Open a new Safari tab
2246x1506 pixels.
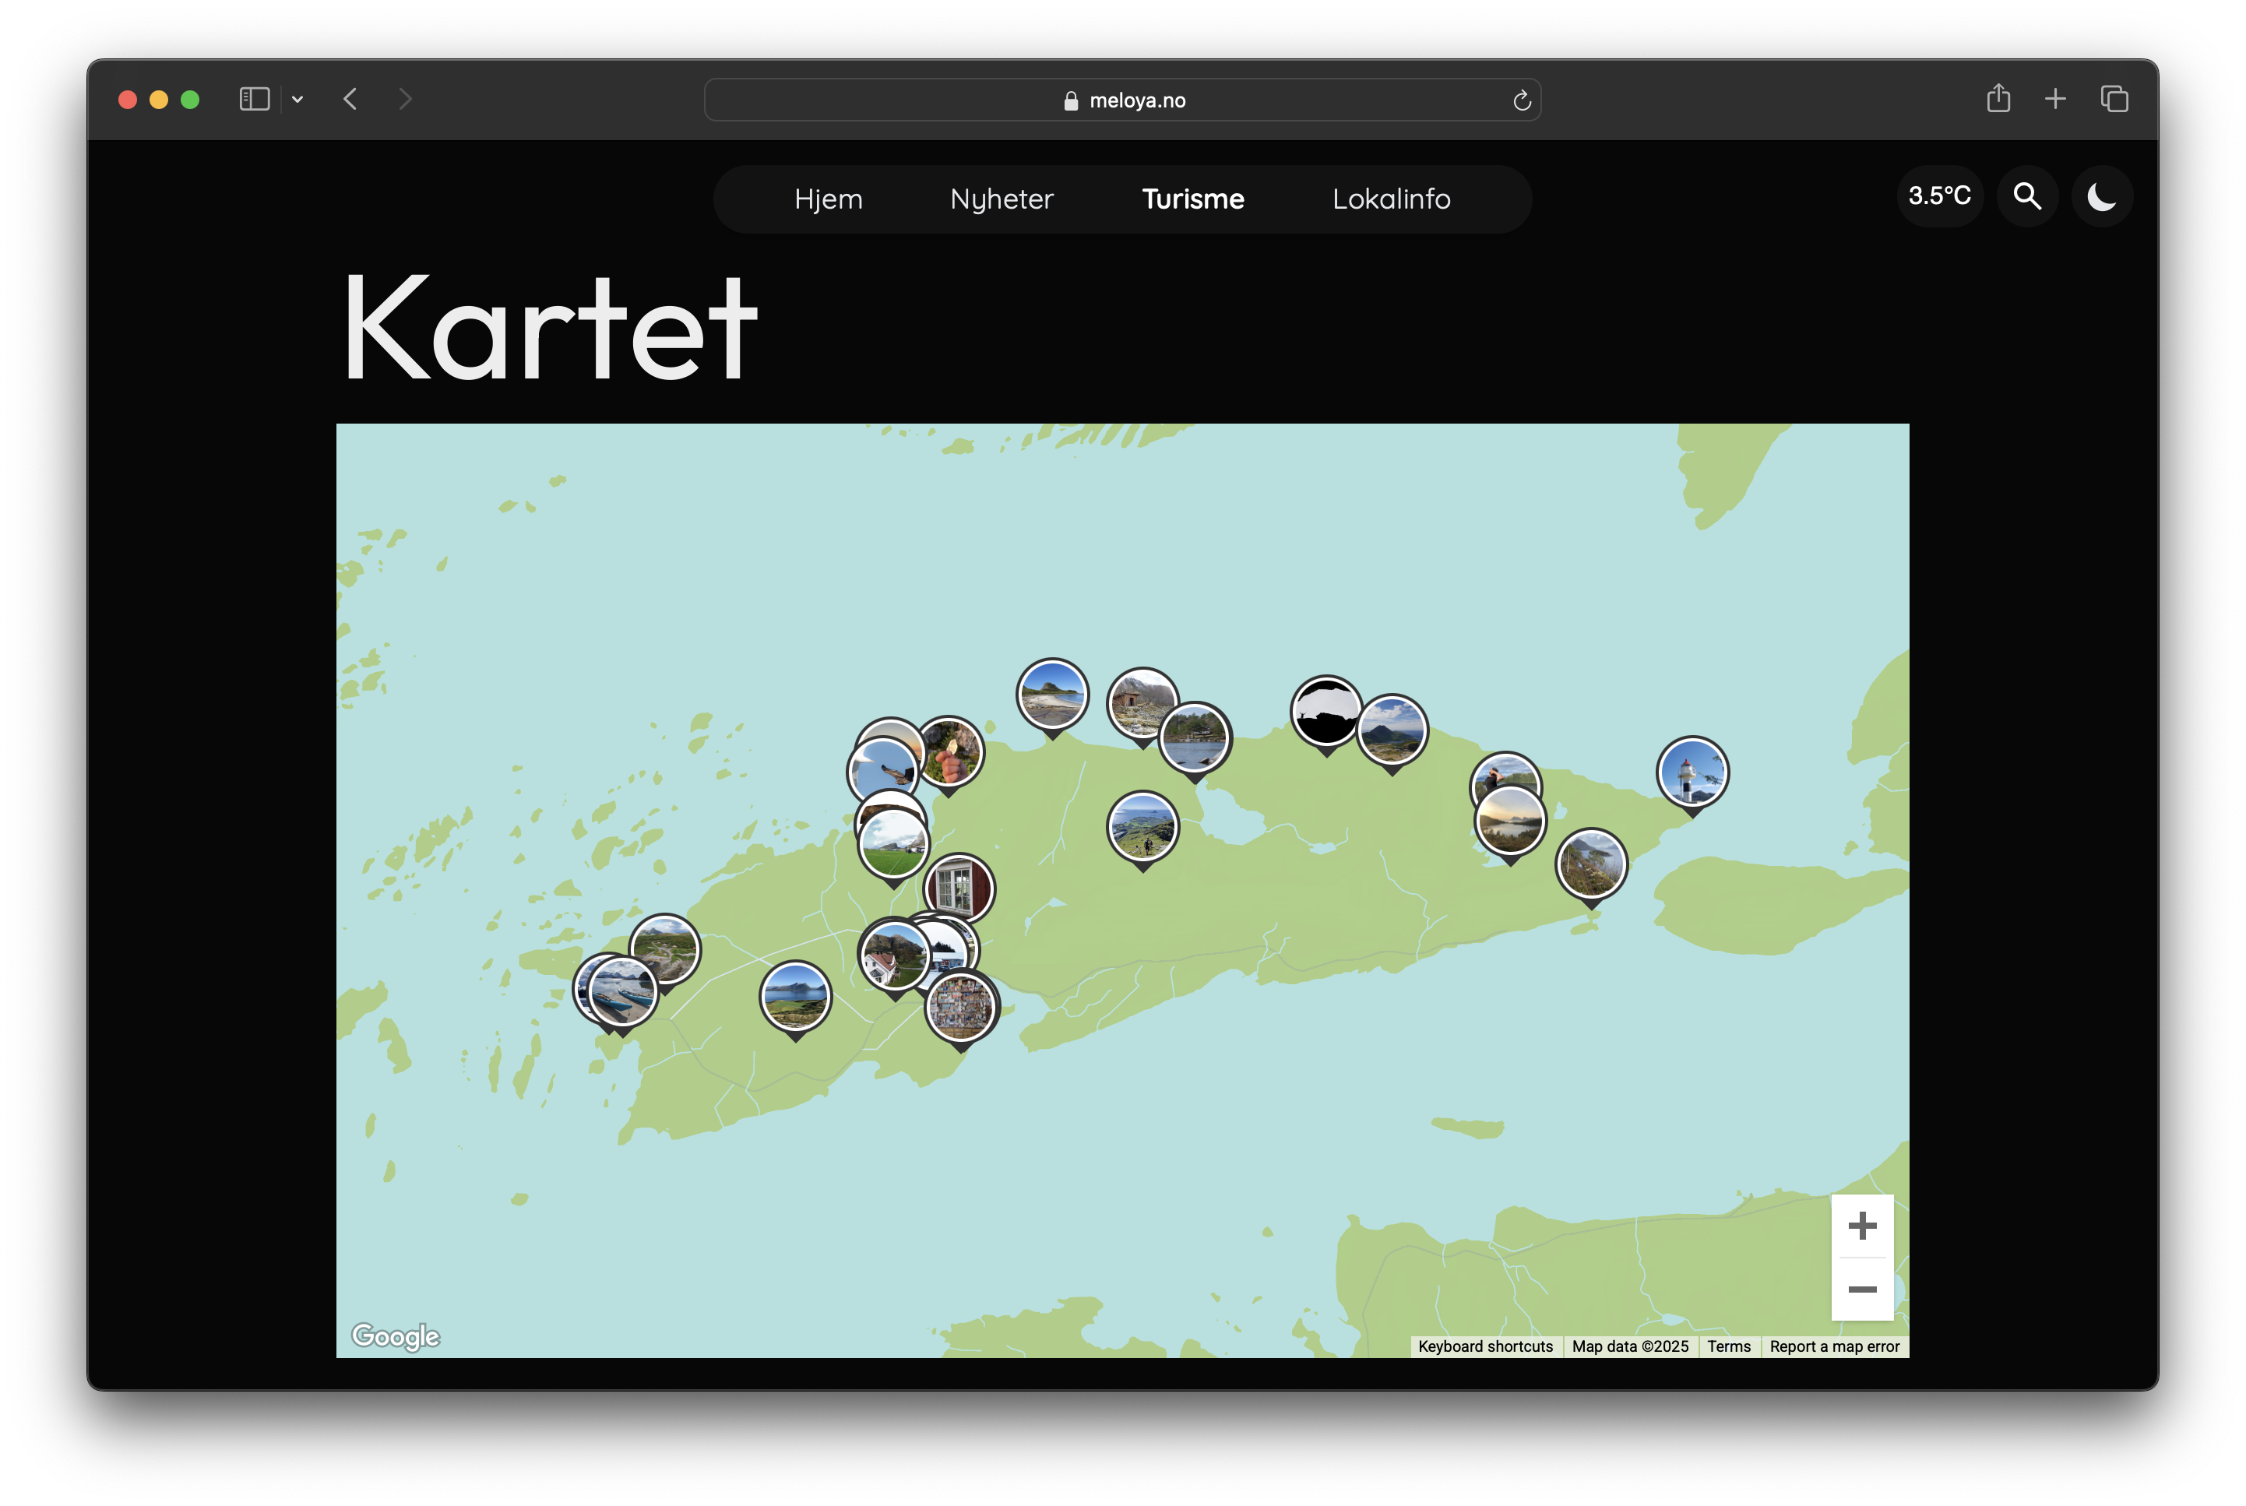(x=2054, y=99)
